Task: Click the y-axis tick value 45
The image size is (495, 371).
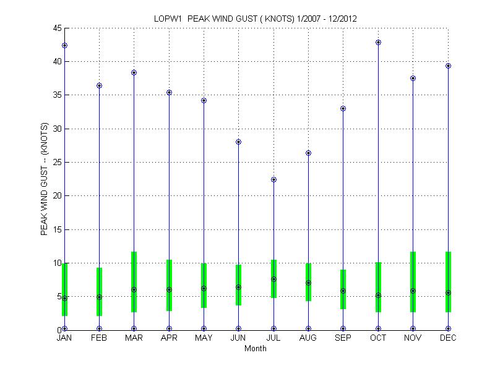Action: 58,28
